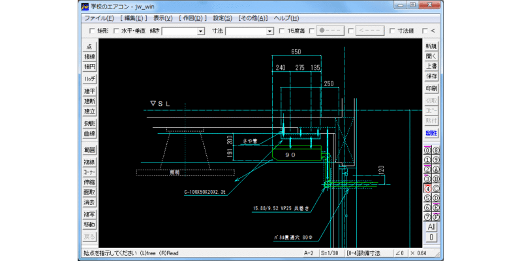Image resolution: width=522 pixels, height=261 pixels.
Task: Toggle the 寸法値 checkbox
Action: click(x=392, y=31)
